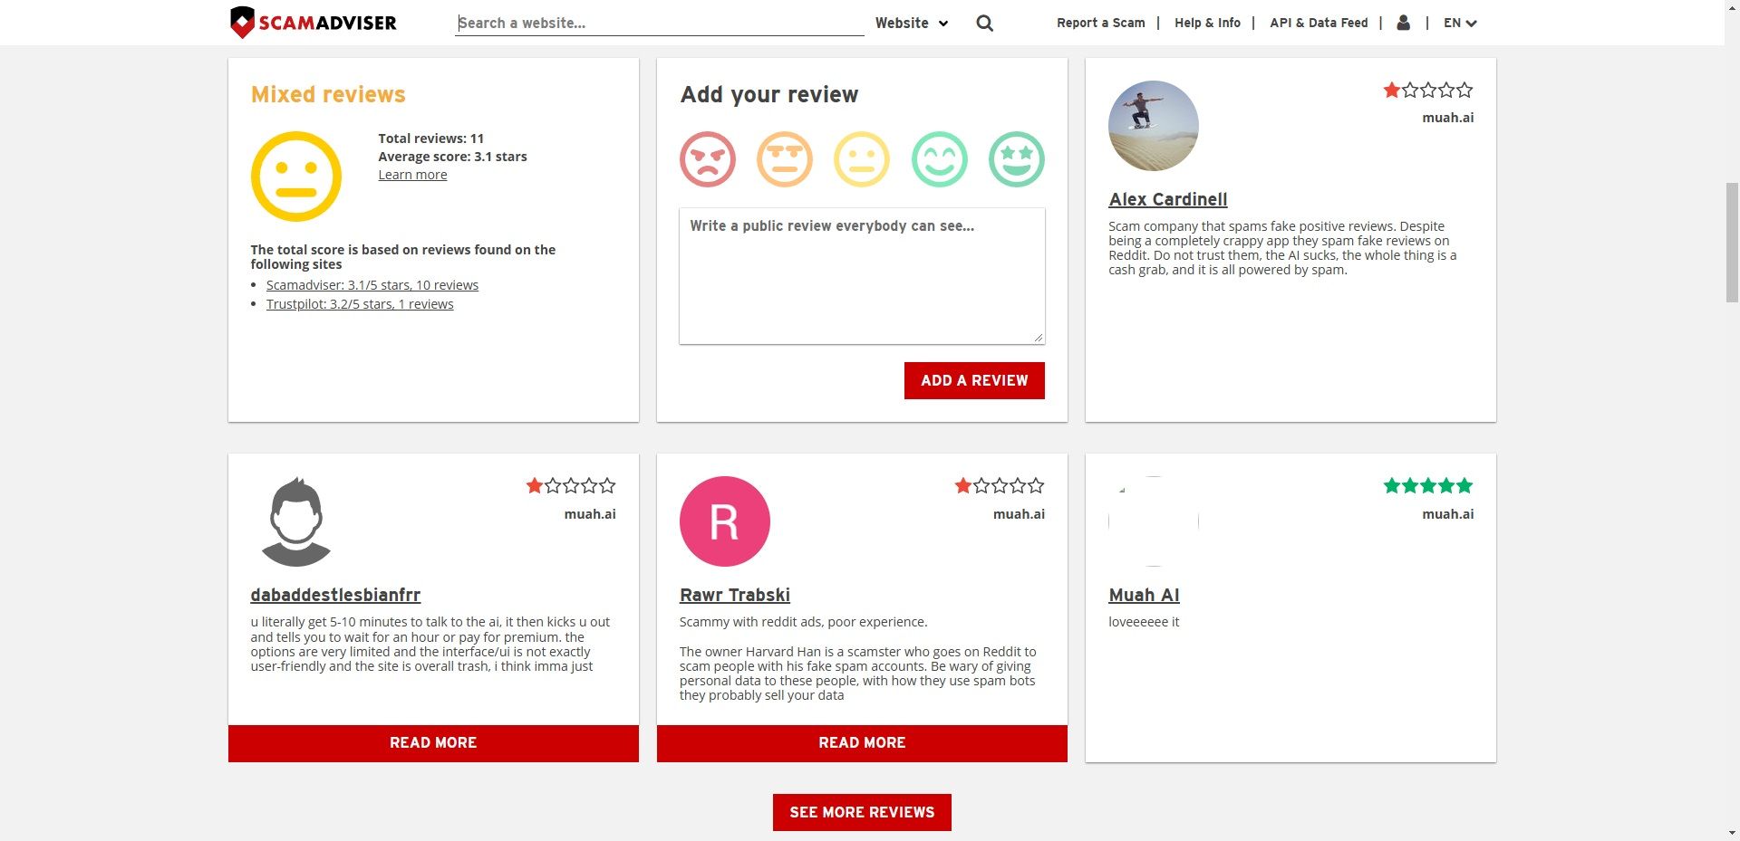The height and width of the screenshot is (841, 1740).
Task: Click Rawr Trabski's pink R avatar
Action: pyautogui.click(x=725, y=521)
